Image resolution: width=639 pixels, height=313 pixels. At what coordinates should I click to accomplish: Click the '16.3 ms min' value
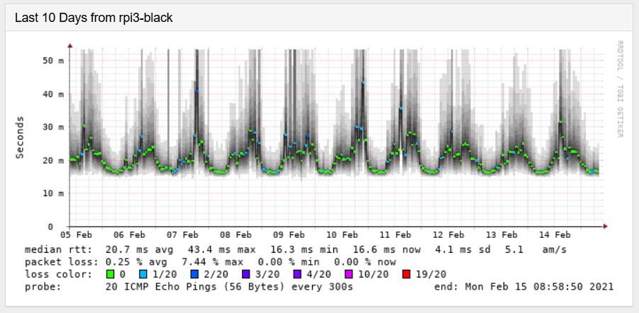coord(304,249)
